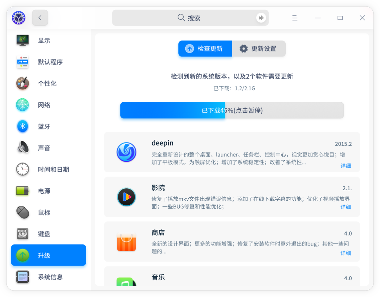Screen dimensions: 380x297
Task: Switch to the 检查更新 tab
Action: (205, 49)
